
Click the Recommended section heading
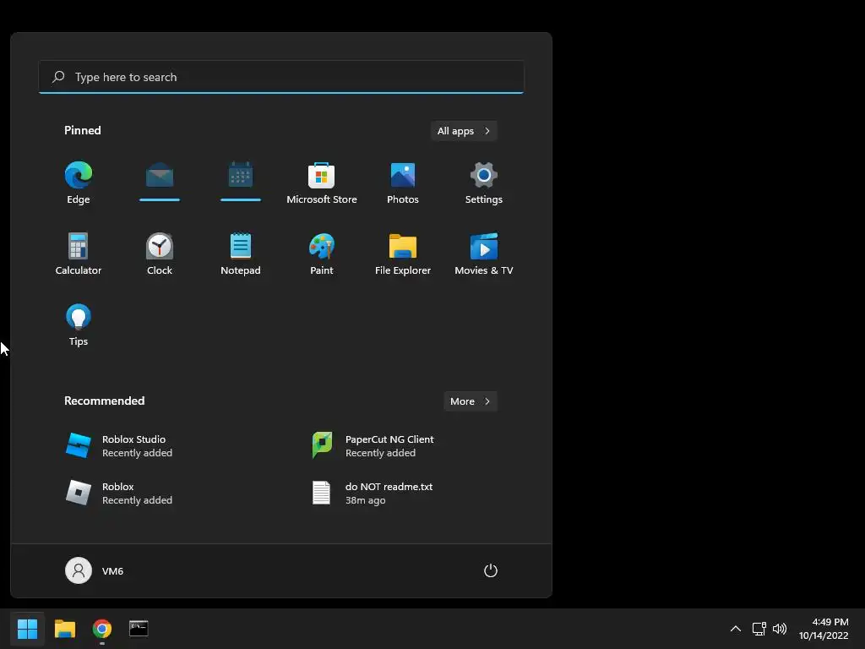tap(104, 401)
